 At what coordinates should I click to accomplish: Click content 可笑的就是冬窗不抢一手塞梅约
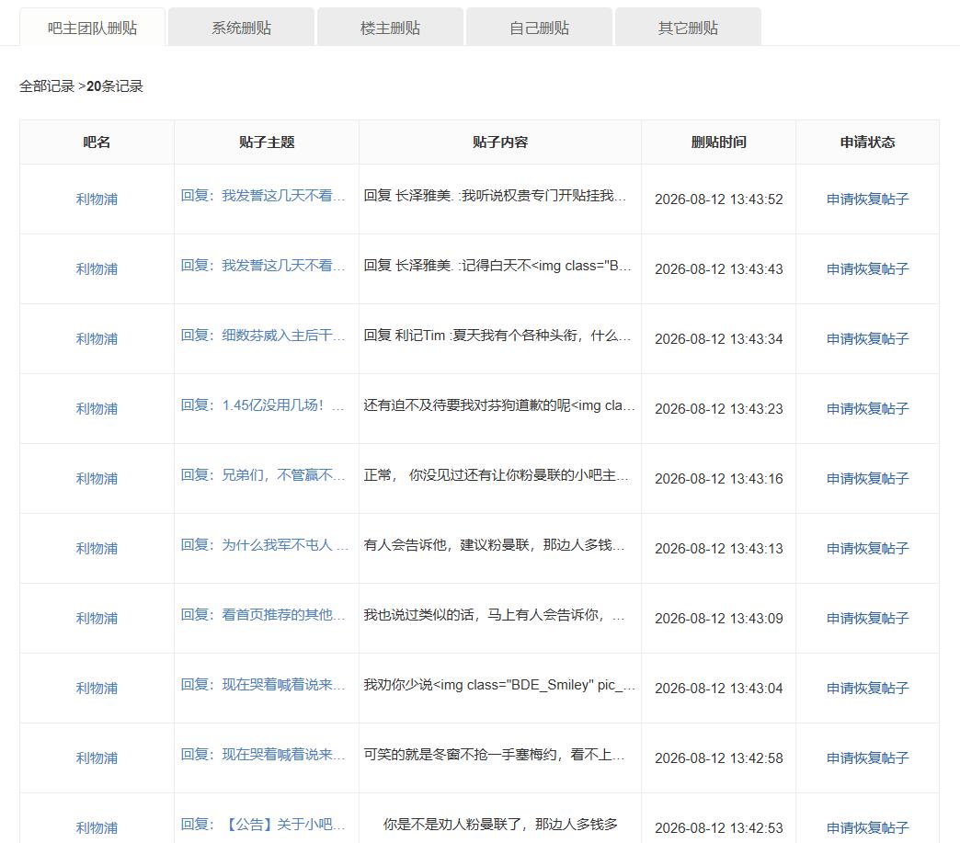(x=494, y=754)
